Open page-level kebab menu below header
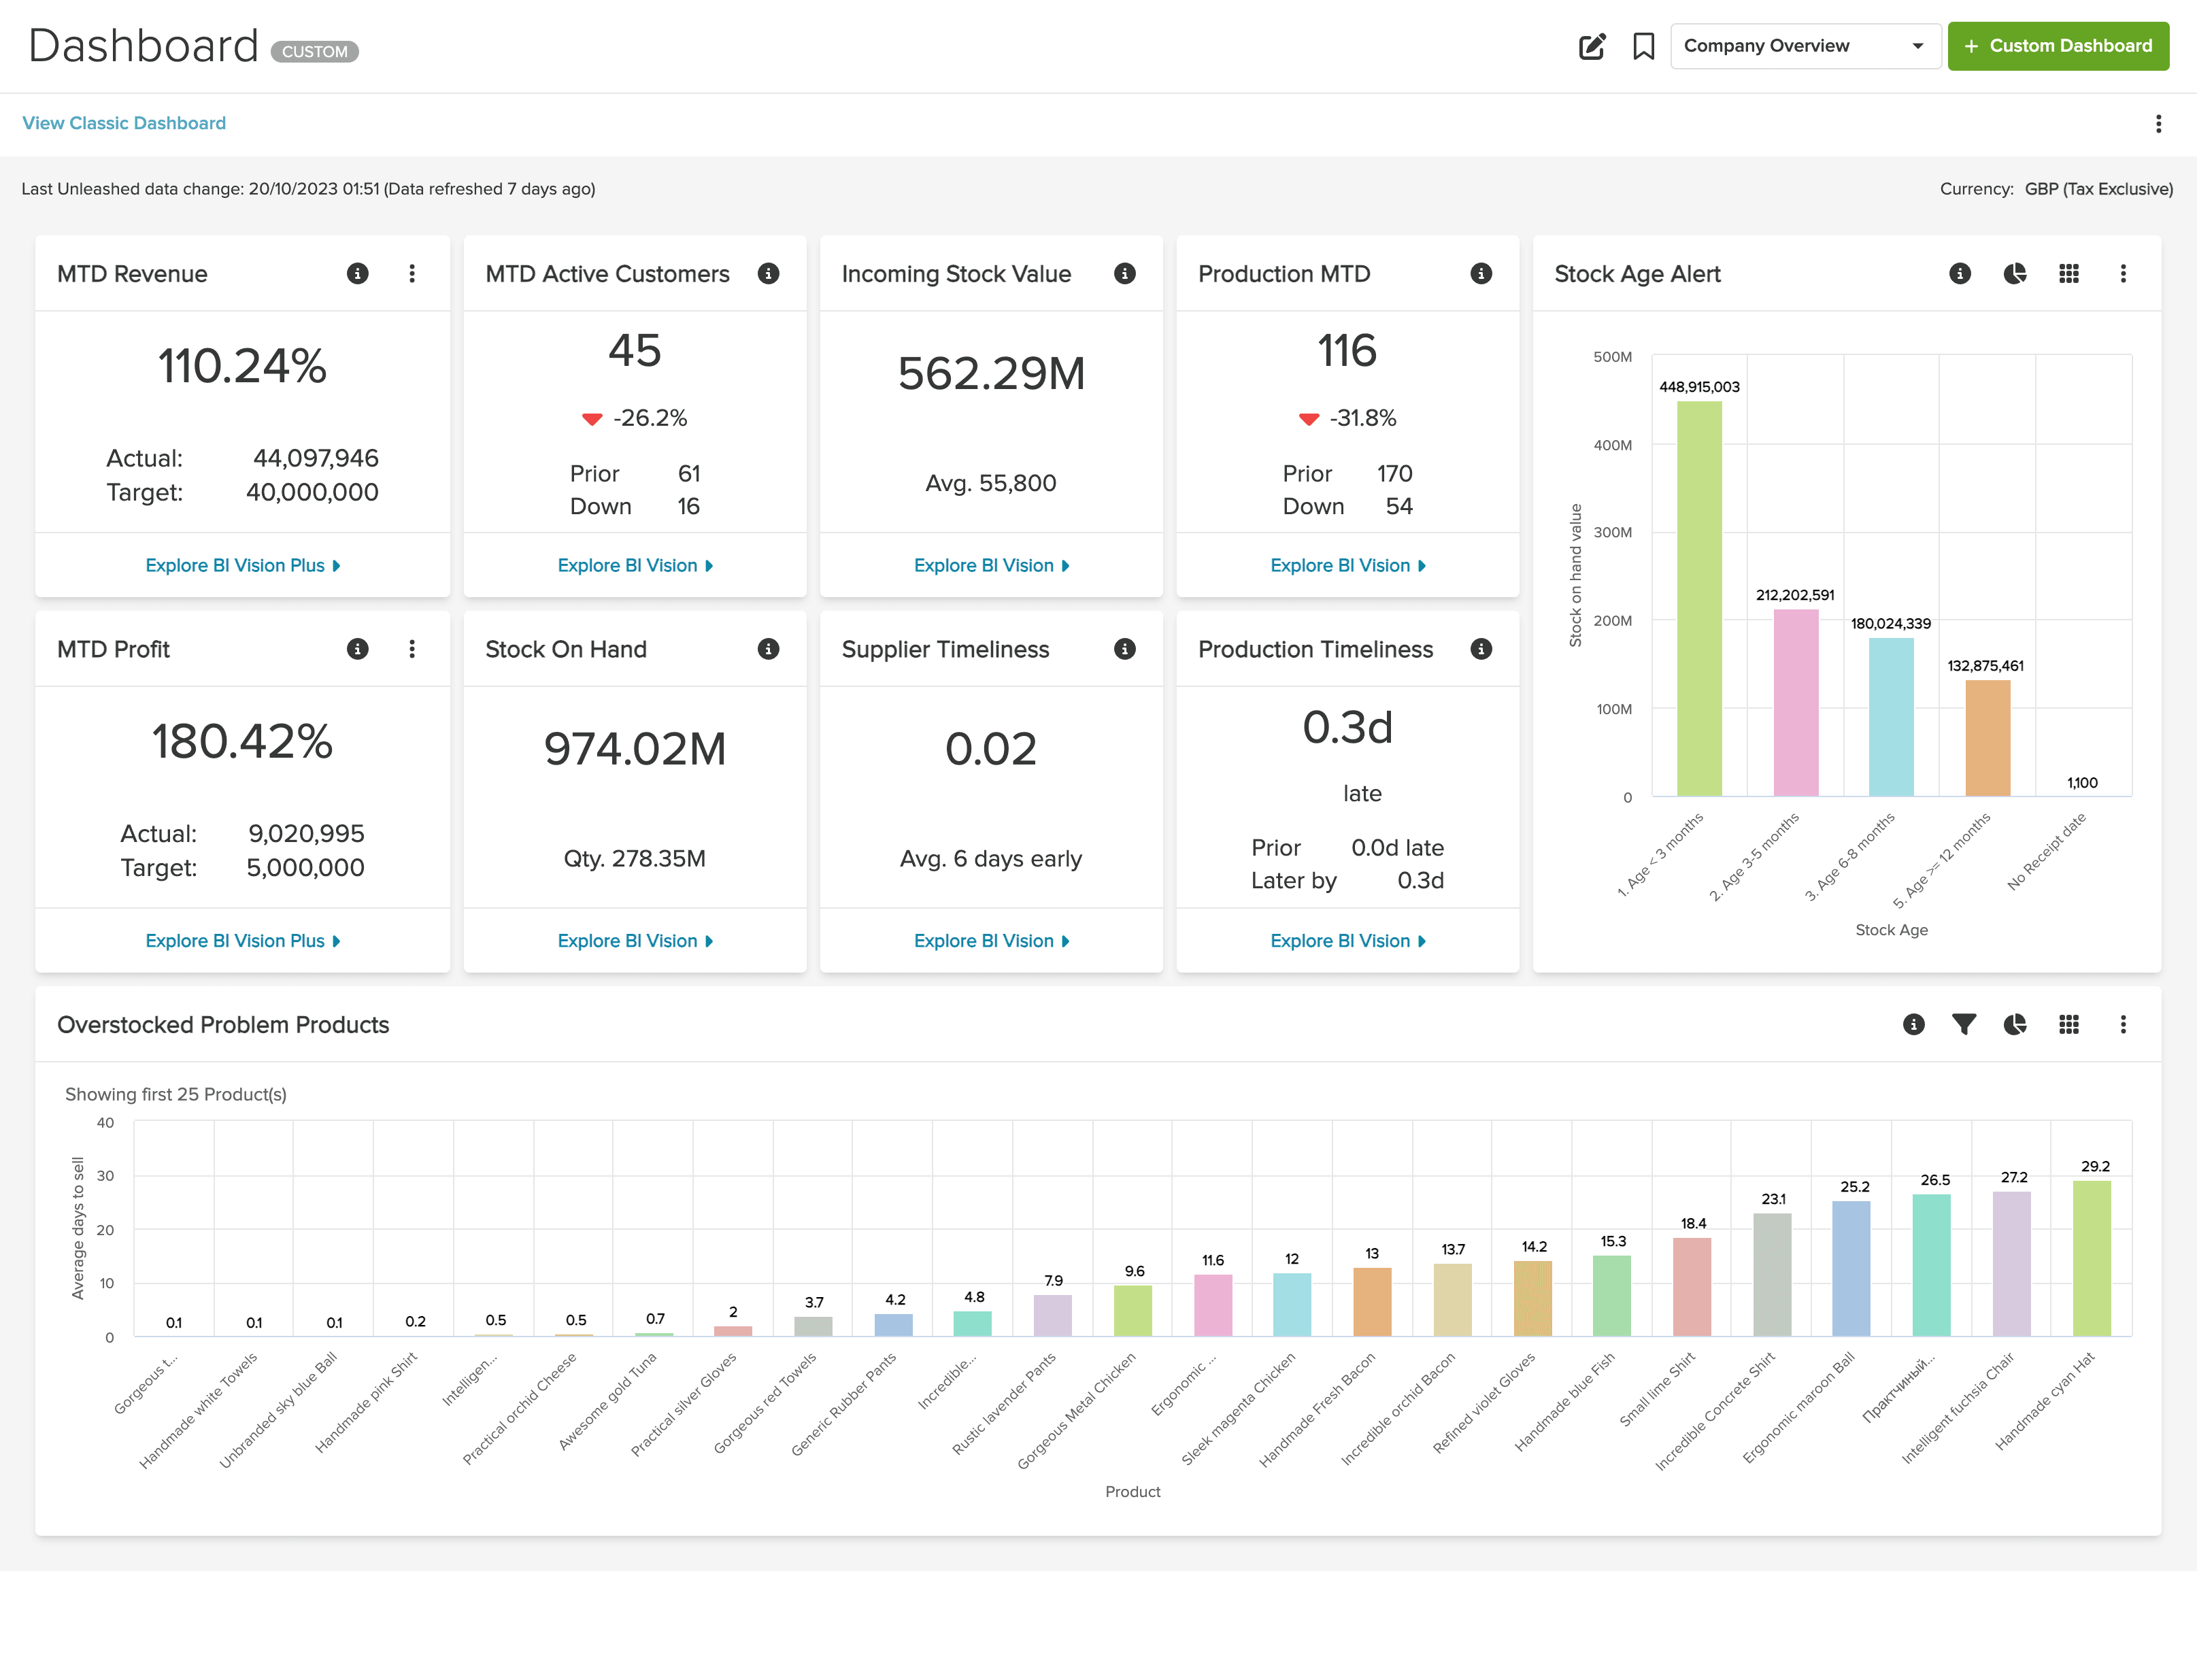This screenshot has width=2197, height=1680. [2159, 123]
